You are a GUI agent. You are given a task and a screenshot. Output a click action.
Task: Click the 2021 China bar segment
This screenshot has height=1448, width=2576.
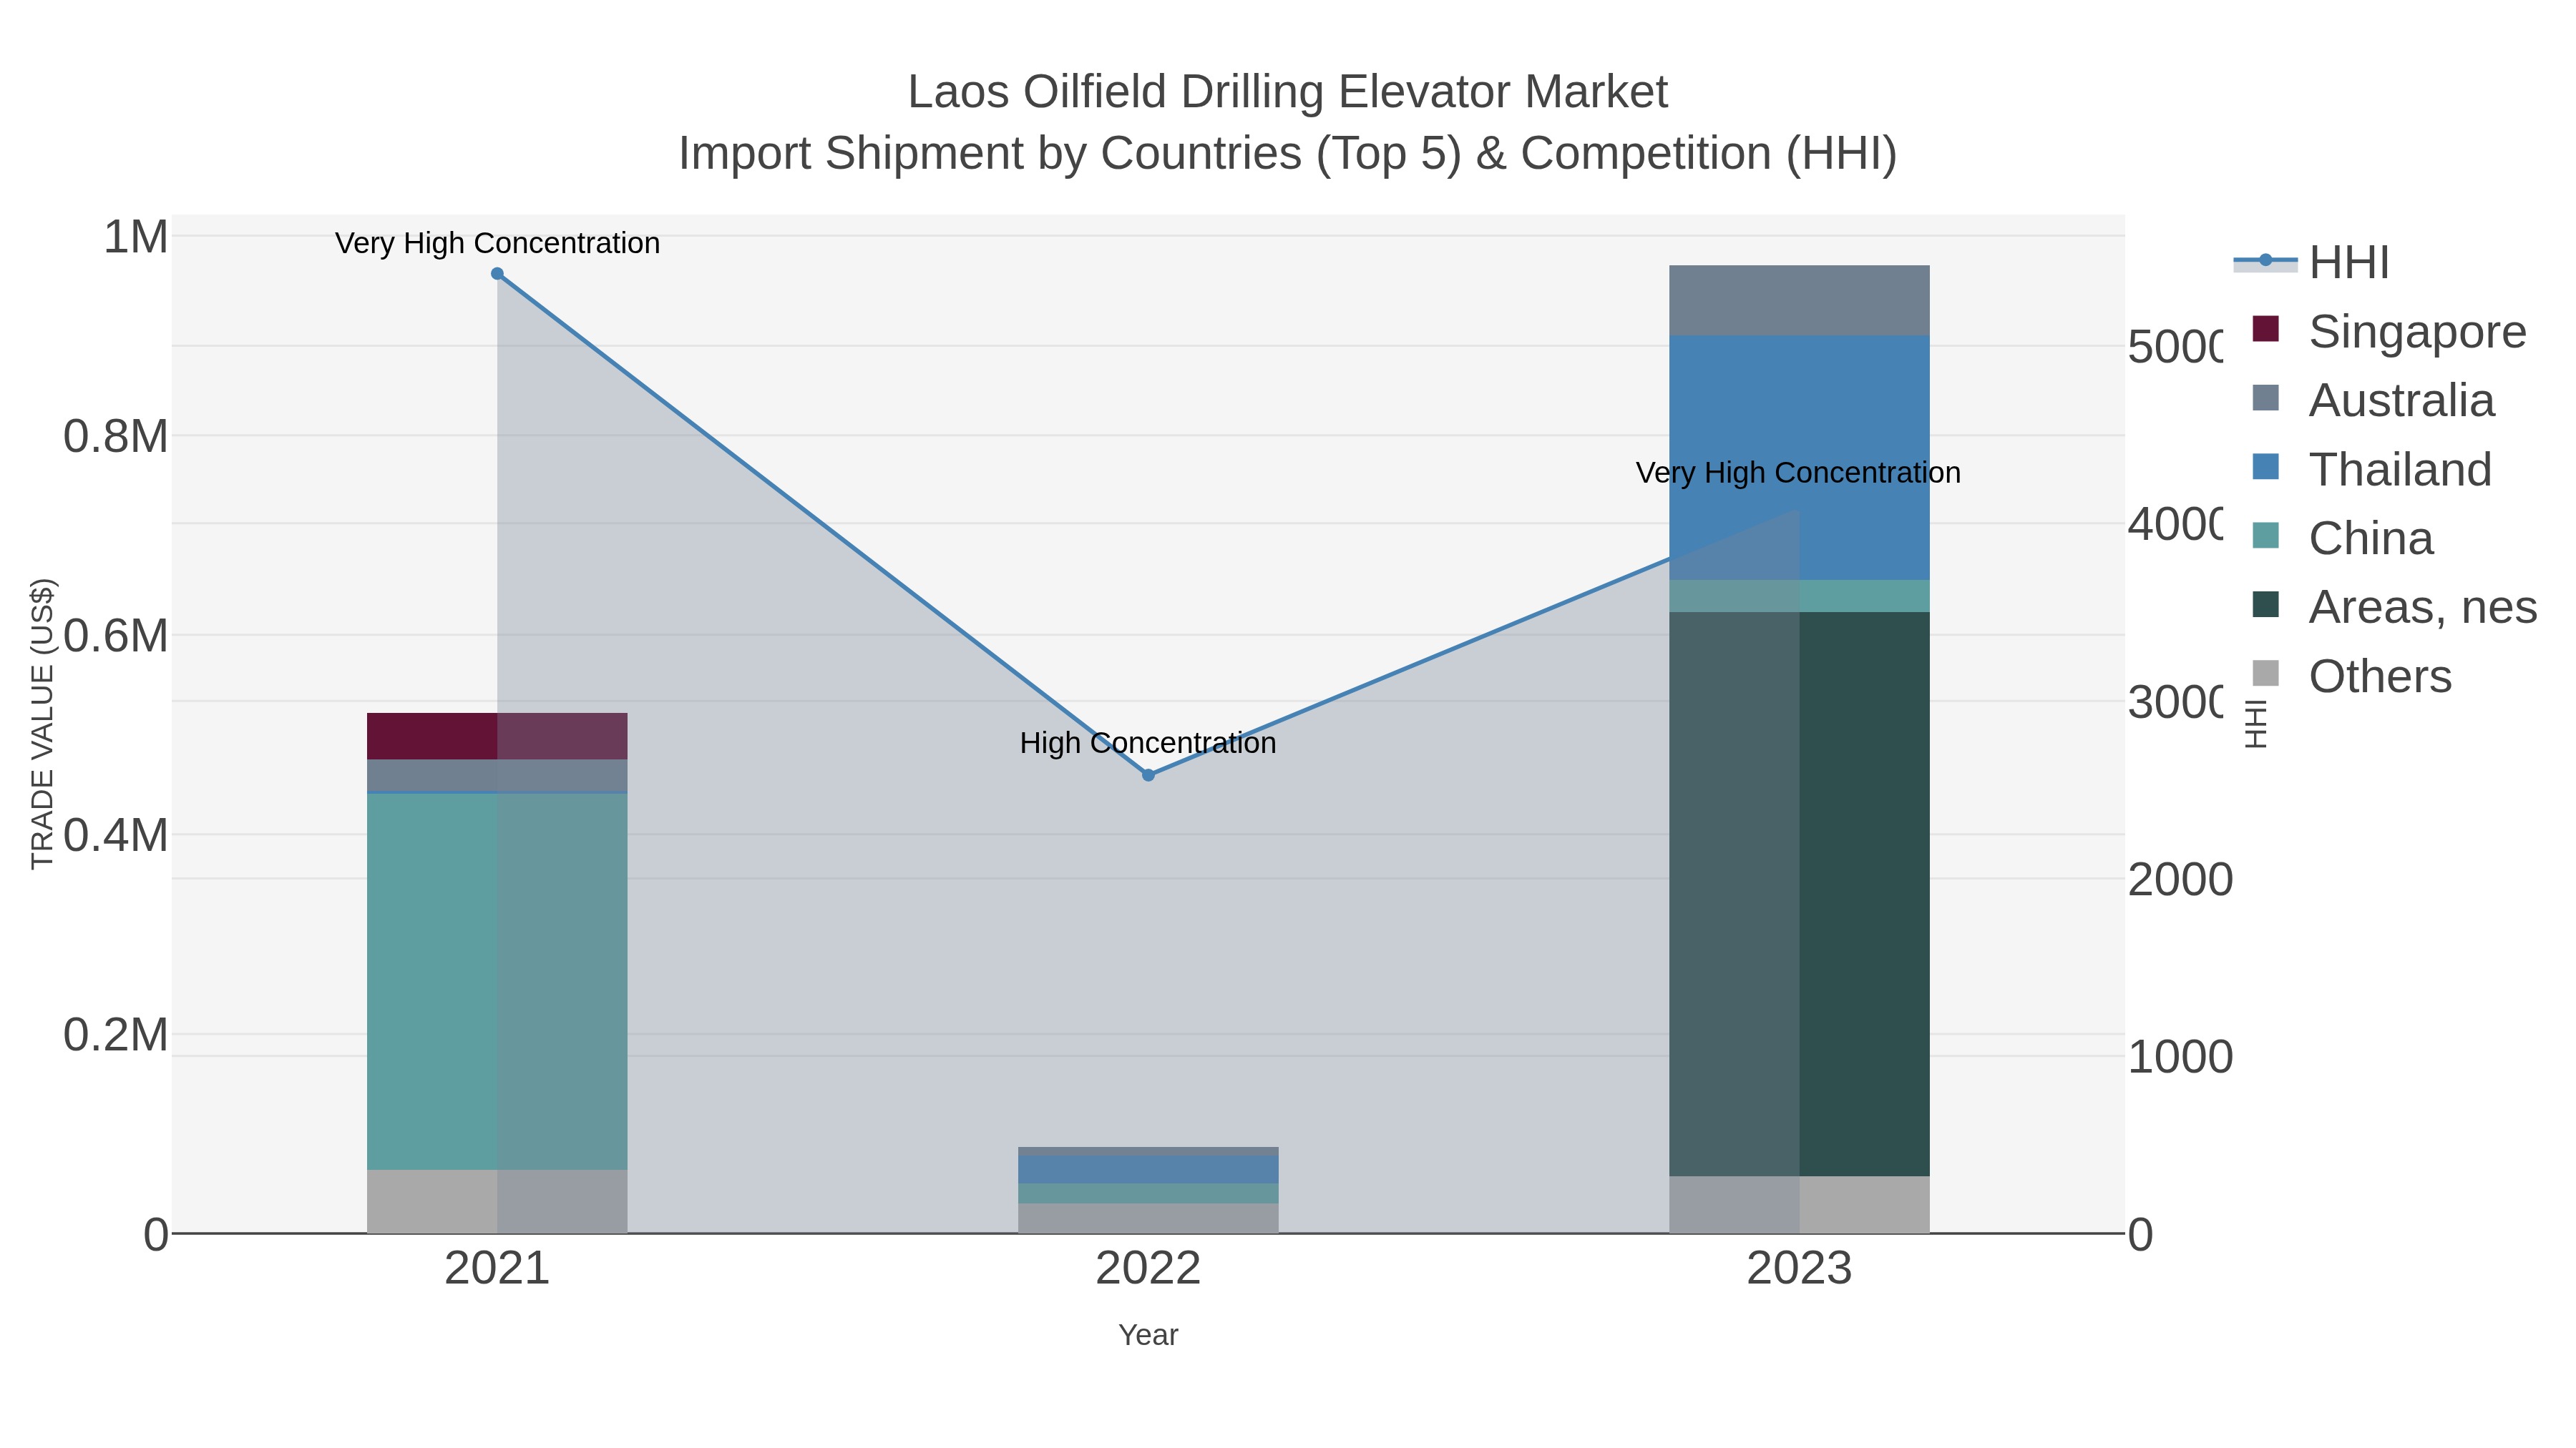click(497, 981)
